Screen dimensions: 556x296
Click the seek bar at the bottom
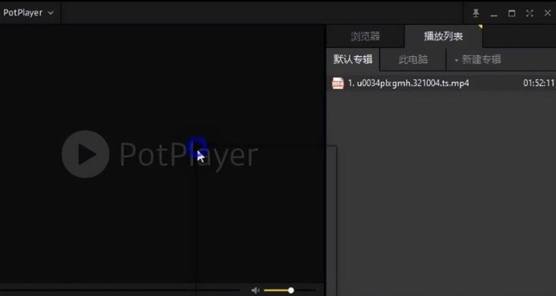point(120,290)
